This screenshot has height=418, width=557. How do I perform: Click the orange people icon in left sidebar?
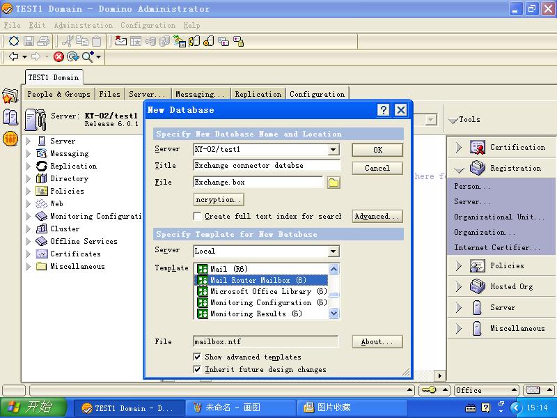pyautogui.click(x=10, y=138)
